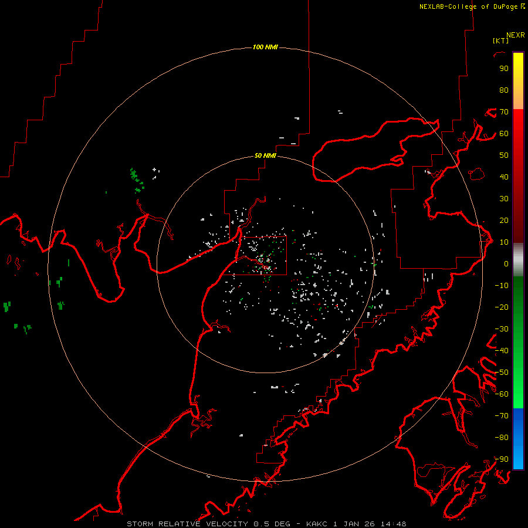Select the -90 value on the velocity scale
Screen dimensions: 528x528
coord(502,459)
